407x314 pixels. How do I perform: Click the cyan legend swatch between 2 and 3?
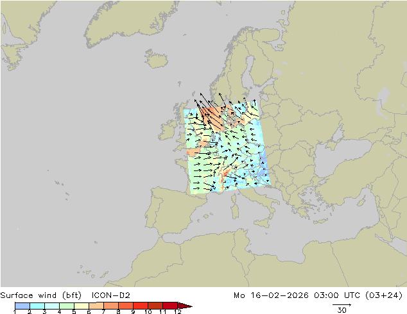click(37, 306)
